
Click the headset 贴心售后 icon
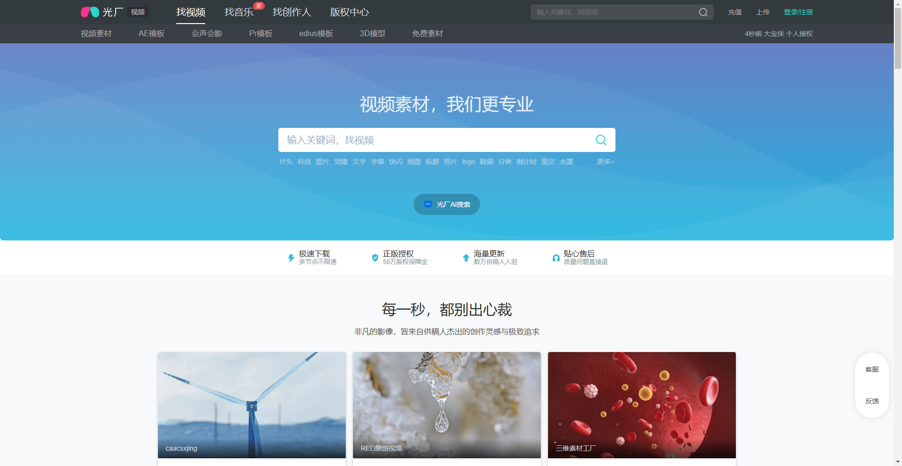tap(556, 258)
